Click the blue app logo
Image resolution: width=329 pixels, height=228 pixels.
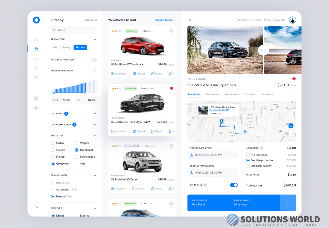(36, 20)
